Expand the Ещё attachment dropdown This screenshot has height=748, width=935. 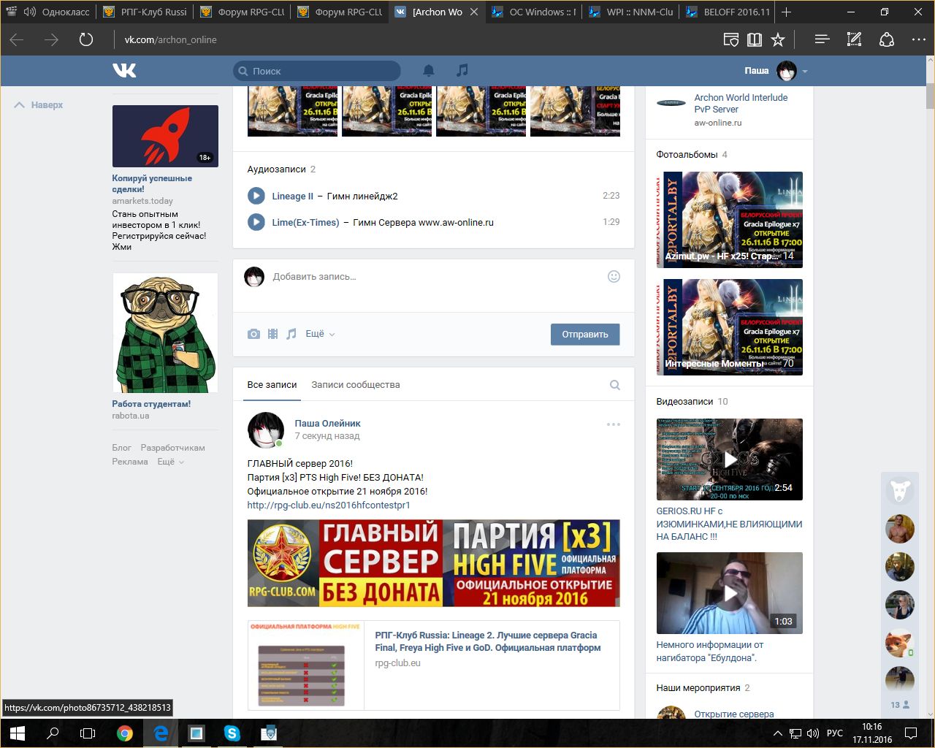[320, 334]
